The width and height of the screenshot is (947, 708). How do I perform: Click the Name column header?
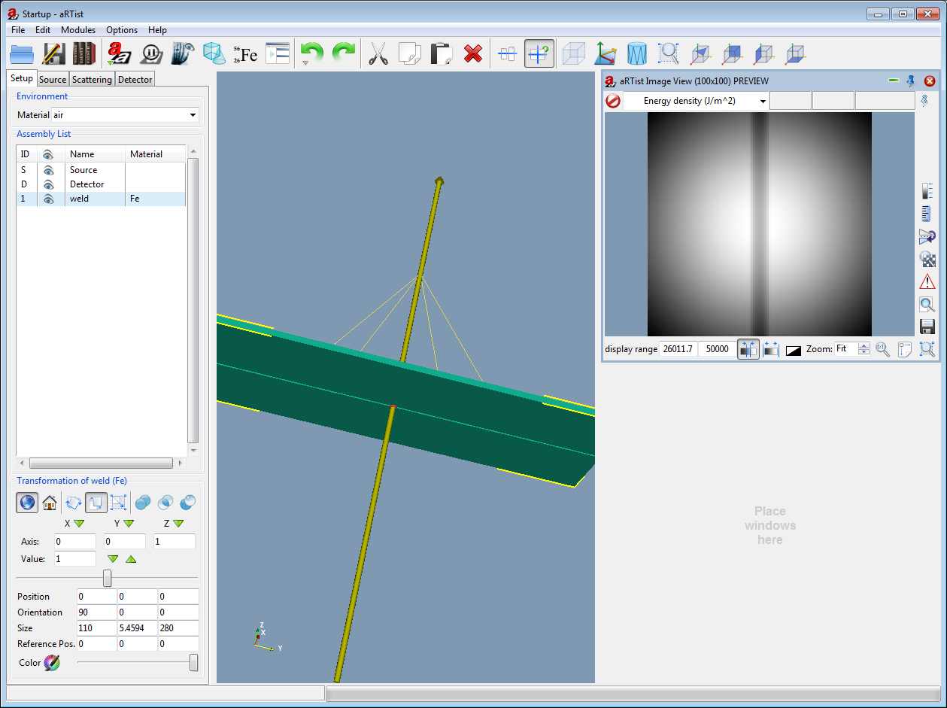click(95, 154)
